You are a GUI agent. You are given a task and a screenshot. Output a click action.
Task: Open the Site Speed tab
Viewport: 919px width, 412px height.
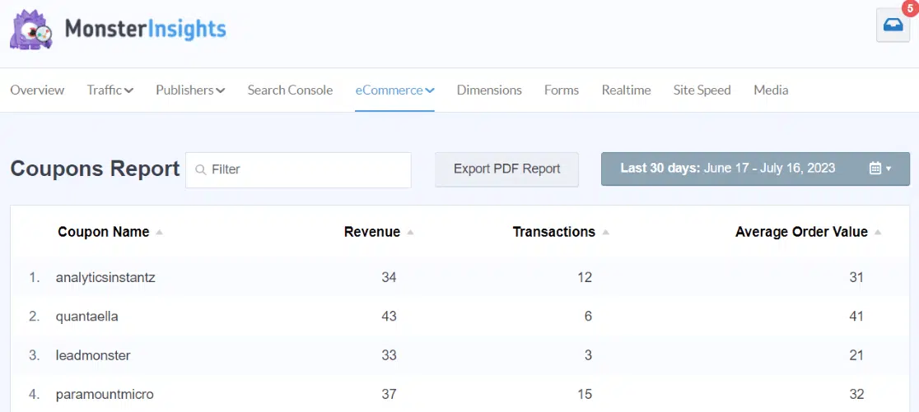click(x=702, y=90)
